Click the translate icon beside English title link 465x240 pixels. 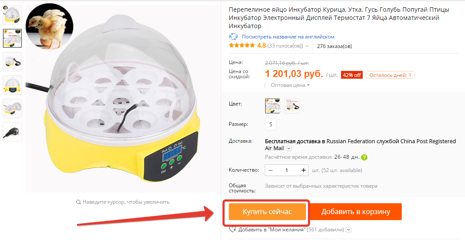click(x=234, y=37)
